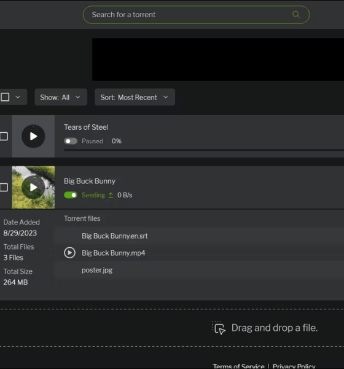The image size is (344, 369).
Task: Tick the checkbox for Big Buck Bunny
Action: pyautogui.click(x=4, y=188)
